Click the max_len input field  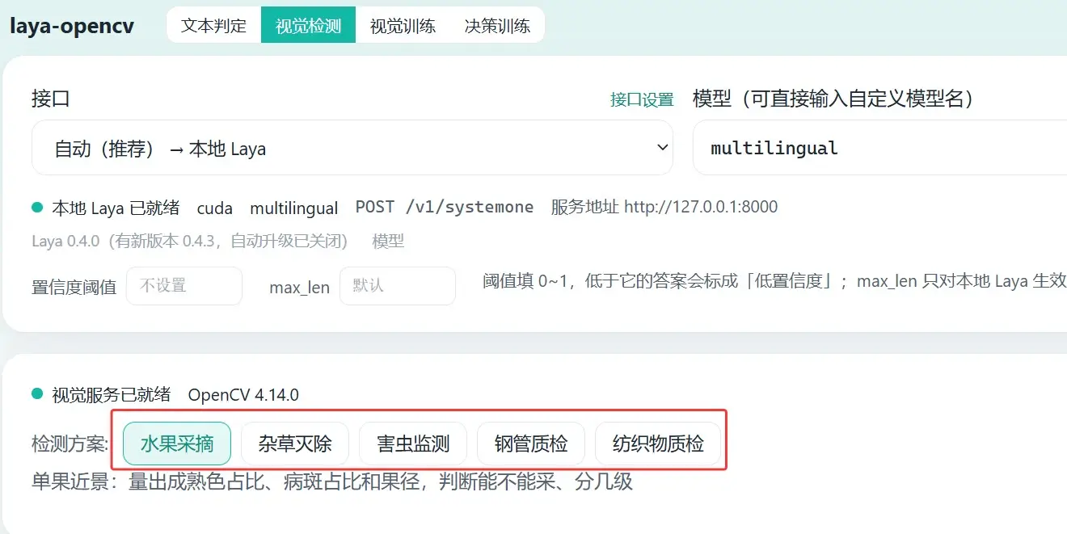[x=398, y=286]
